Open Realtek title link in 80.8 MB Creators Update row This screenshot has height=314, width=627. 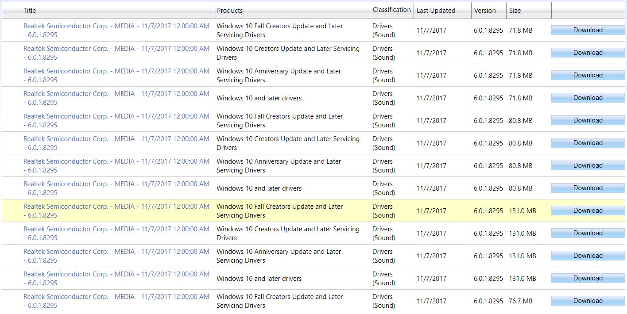pyautogui.click(x=116, y=143)
